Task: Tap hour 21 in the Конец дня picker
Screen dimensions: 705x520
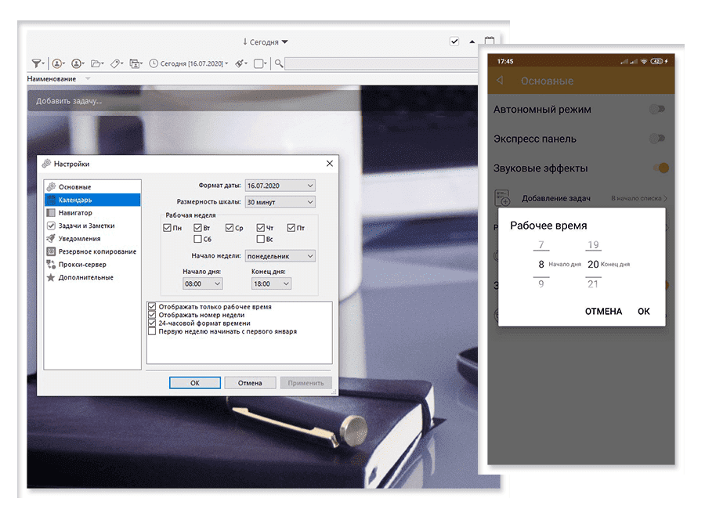Action: 593,283
